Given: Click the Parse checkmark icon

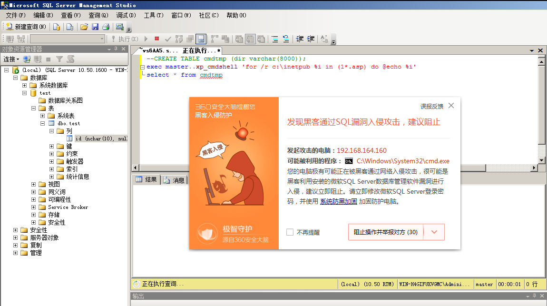Looking at the screenshot, I should tap(168, 39).
